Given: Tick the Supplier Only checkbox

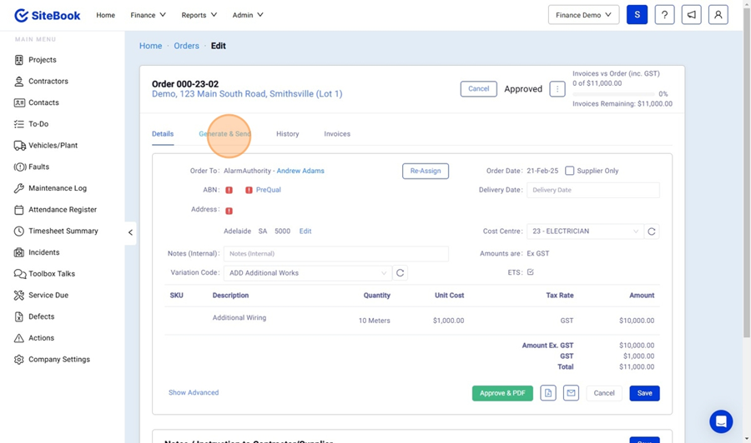Looking at the screenshot, I should click(570, 171).
